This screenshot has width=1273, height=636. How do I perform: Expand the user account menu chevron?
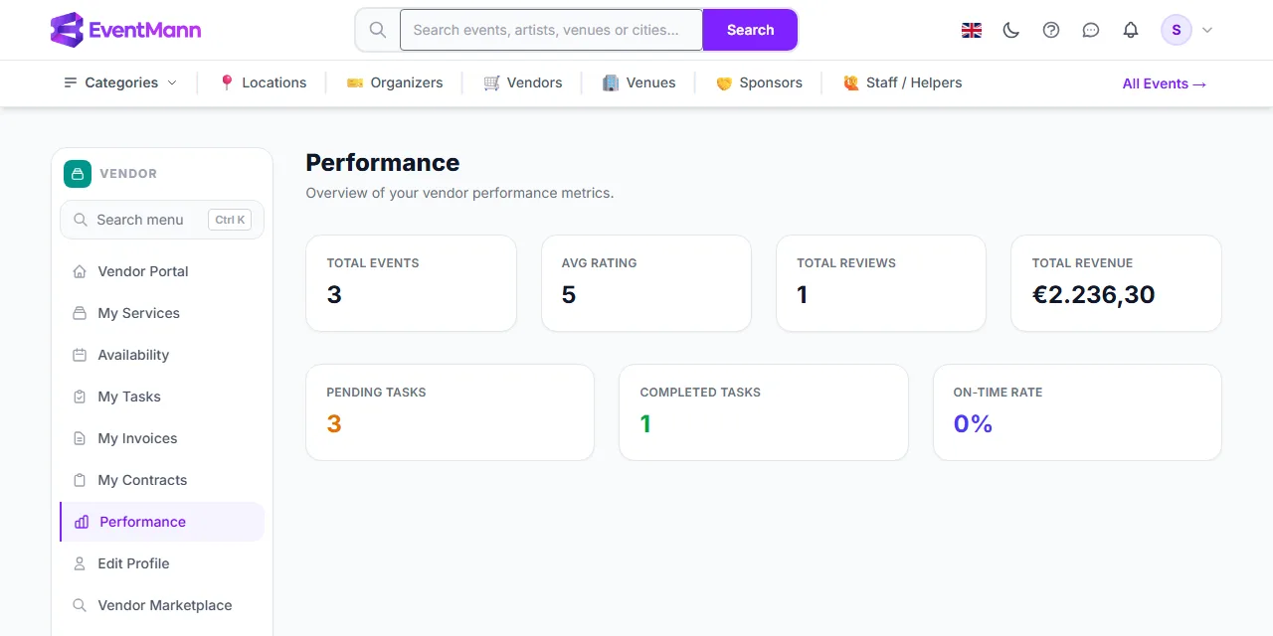pos(1207,30)
